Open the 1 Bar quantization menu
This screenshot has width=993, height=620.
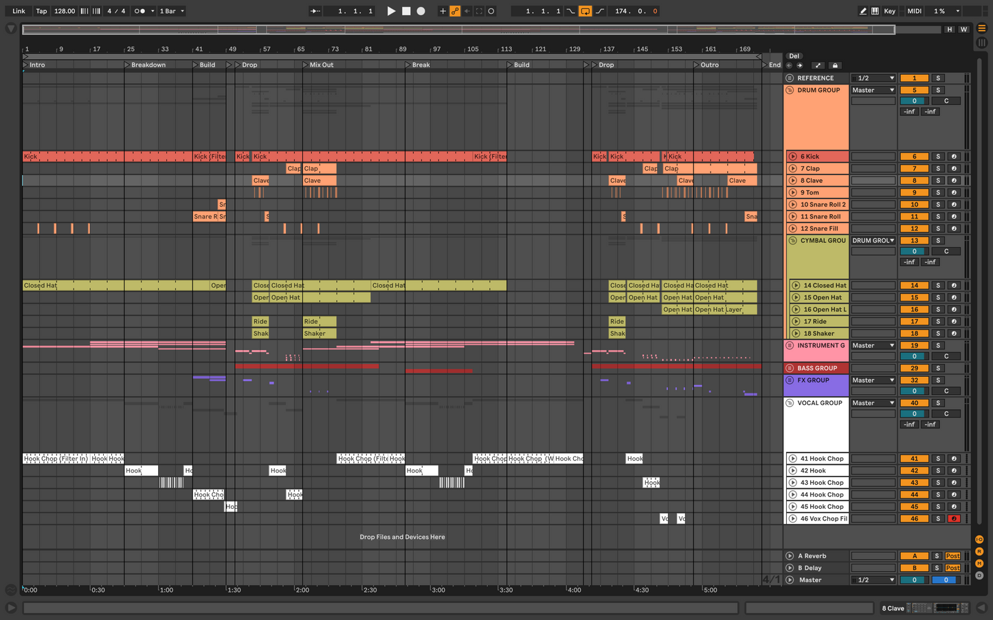coord(172,11)
